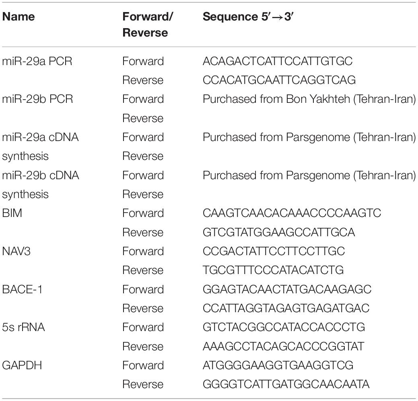Click the GAPDH row label
Image resolution: width=418 pixels, height=401 pixels.
click(22, 365)
